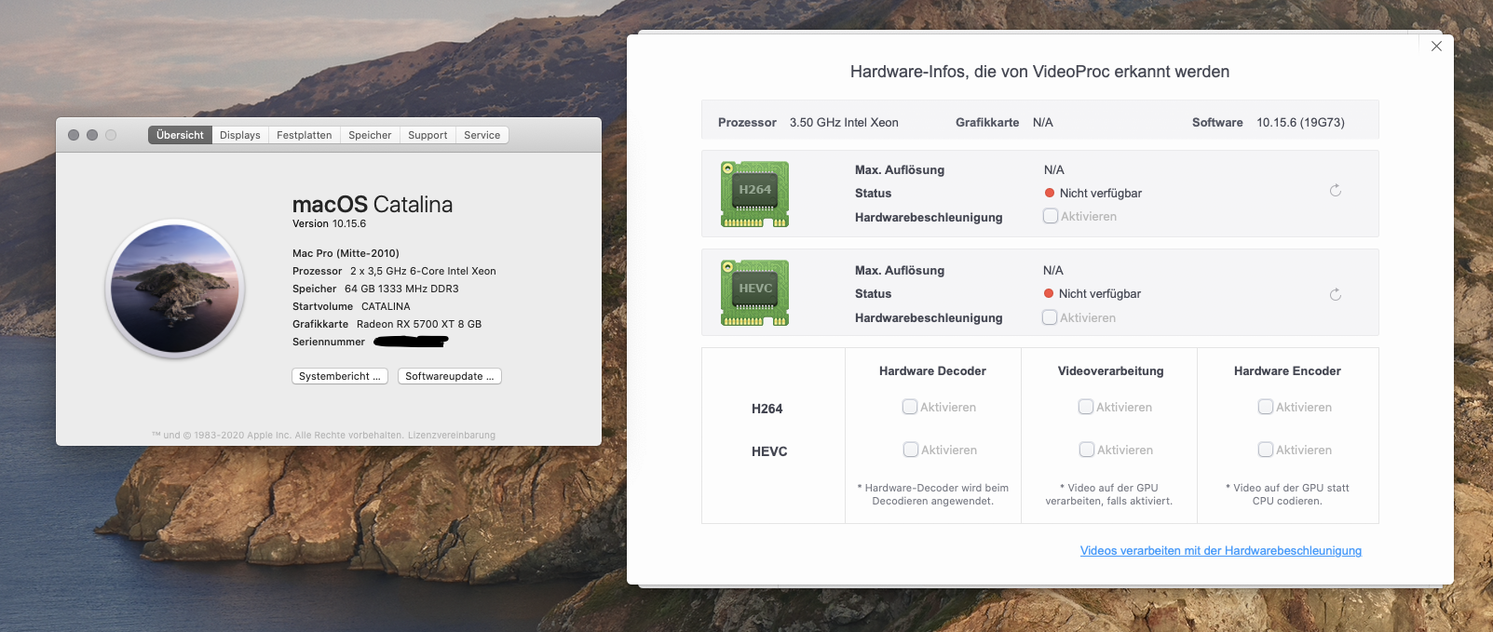Open the Systembericht report
This screenshot has width=1493, height=632.
point(340,376)
